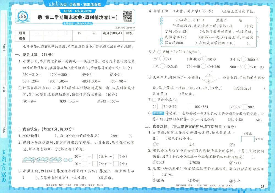
Task: Click the empty box in □00>584
Action: click(191, 106)
